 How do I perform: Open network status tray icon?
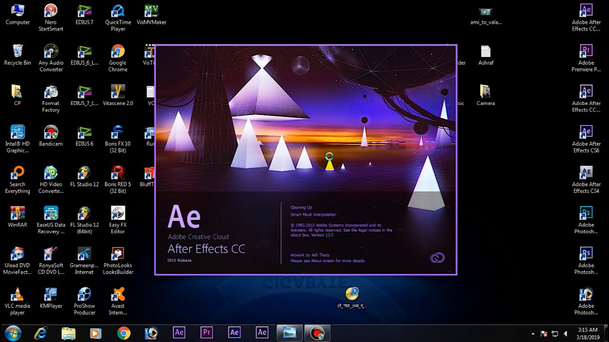click(555, 333)
